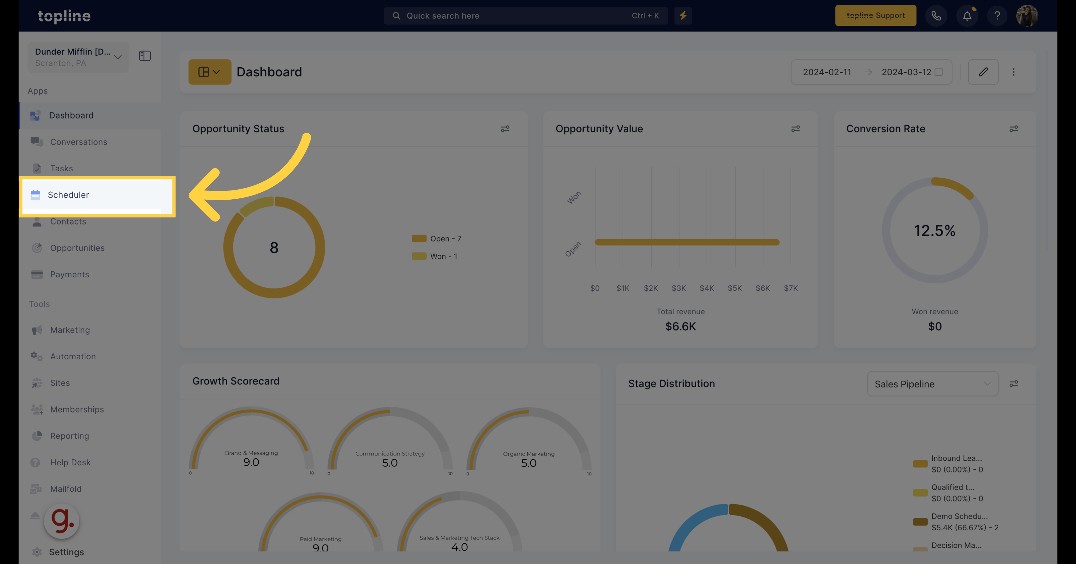Click the Stage Distribution donut chart
The height and width of the screenshot is (564, 1076).
coord(728,528)
